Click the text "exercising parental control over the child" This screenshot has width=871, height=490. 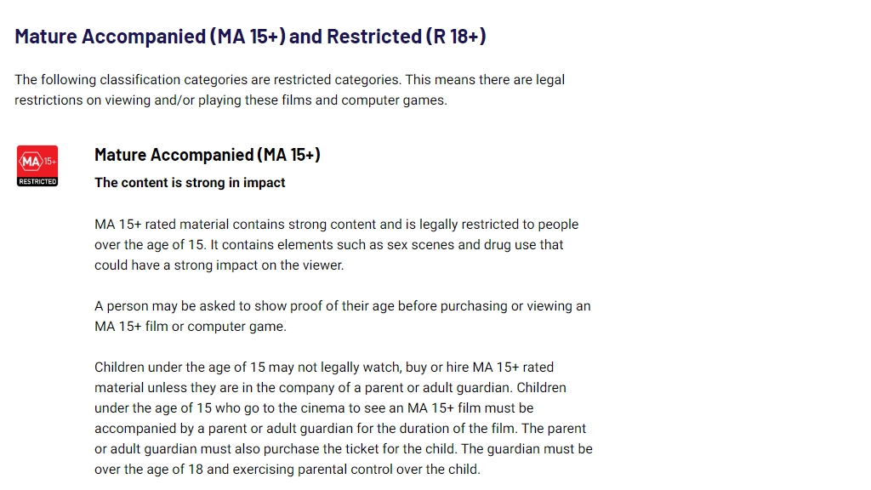point(356,470)
